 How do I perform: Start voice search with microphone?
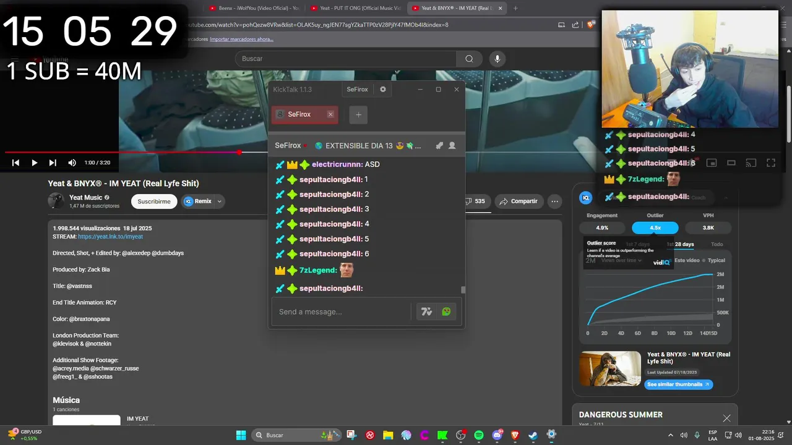coord(496,59)
